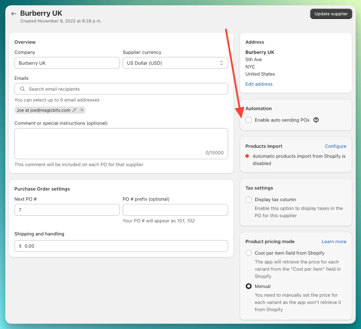The height and width of the screenshot is (329, 361).
Task: Click the '0/15000' character counter
Action: pyautogui.click(x=214, y=153)
